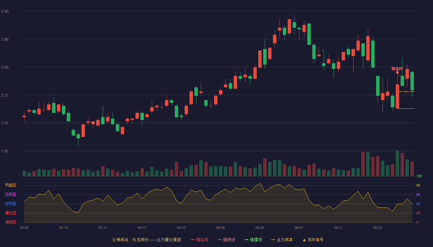Click the 2.66 price axis label
Viewport: 433px width, 247px height.
pyautogui.click(x=5, y=40)
